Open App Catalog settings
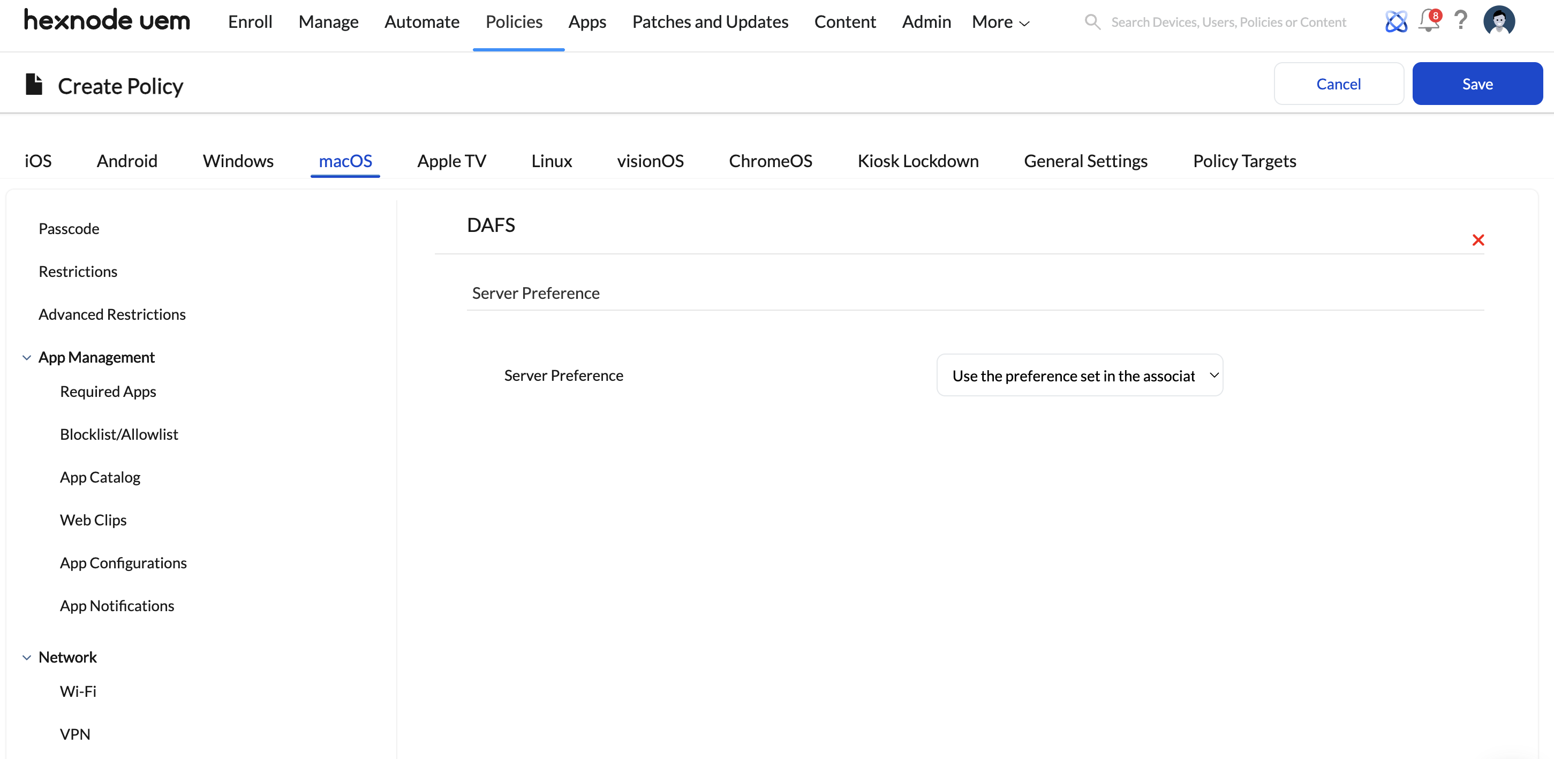This screenshot has width=1554, height=759. pos(100,477)
